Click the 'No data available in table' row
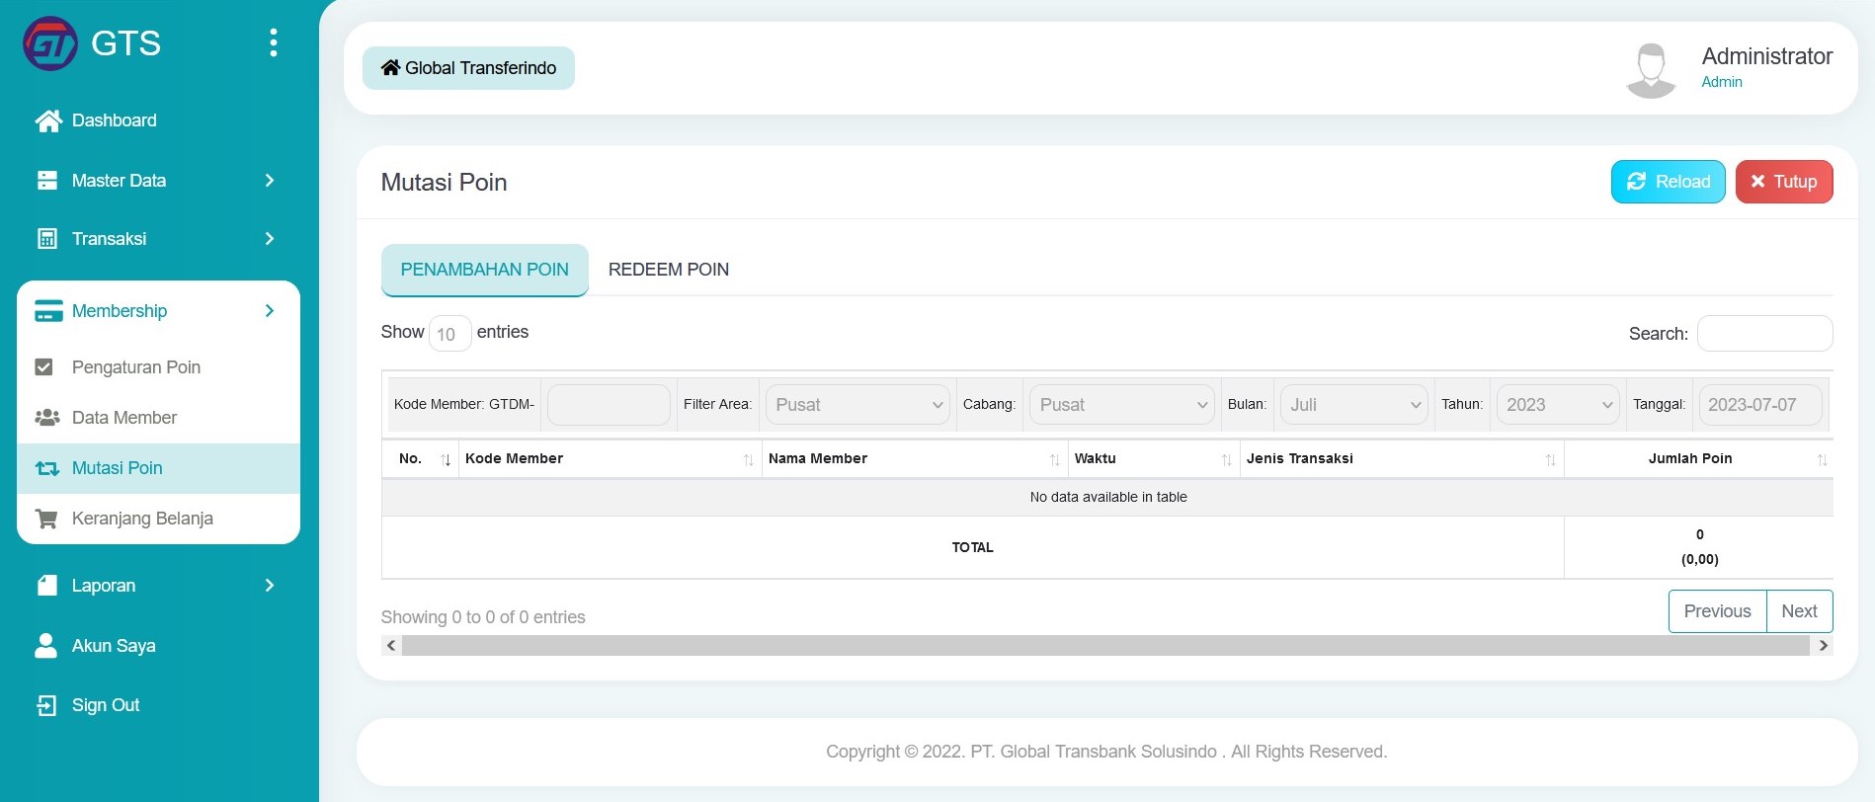The width and height of the screenshot is (1875, 802). (1107, 498)
